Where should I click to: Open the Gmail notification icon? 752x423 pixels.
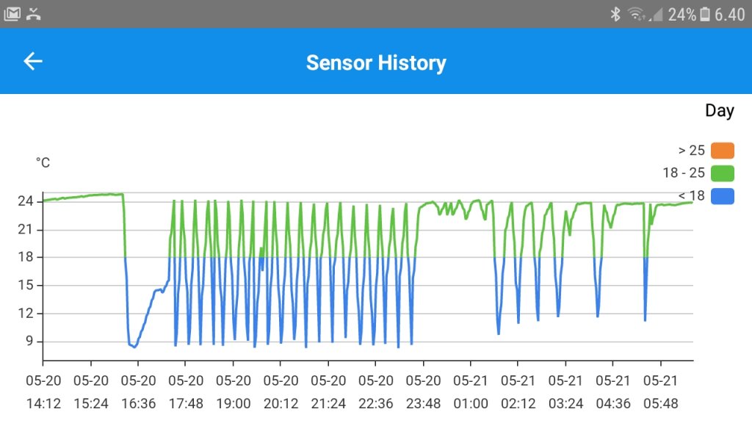[11, 12]
